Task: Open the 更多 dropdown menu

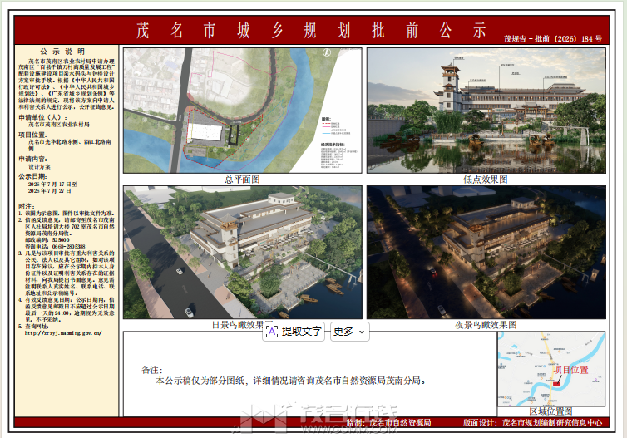Action: coord(350,332)
